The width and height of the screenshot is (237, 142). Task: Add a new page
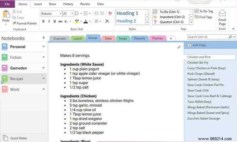(x=196, y=45)
